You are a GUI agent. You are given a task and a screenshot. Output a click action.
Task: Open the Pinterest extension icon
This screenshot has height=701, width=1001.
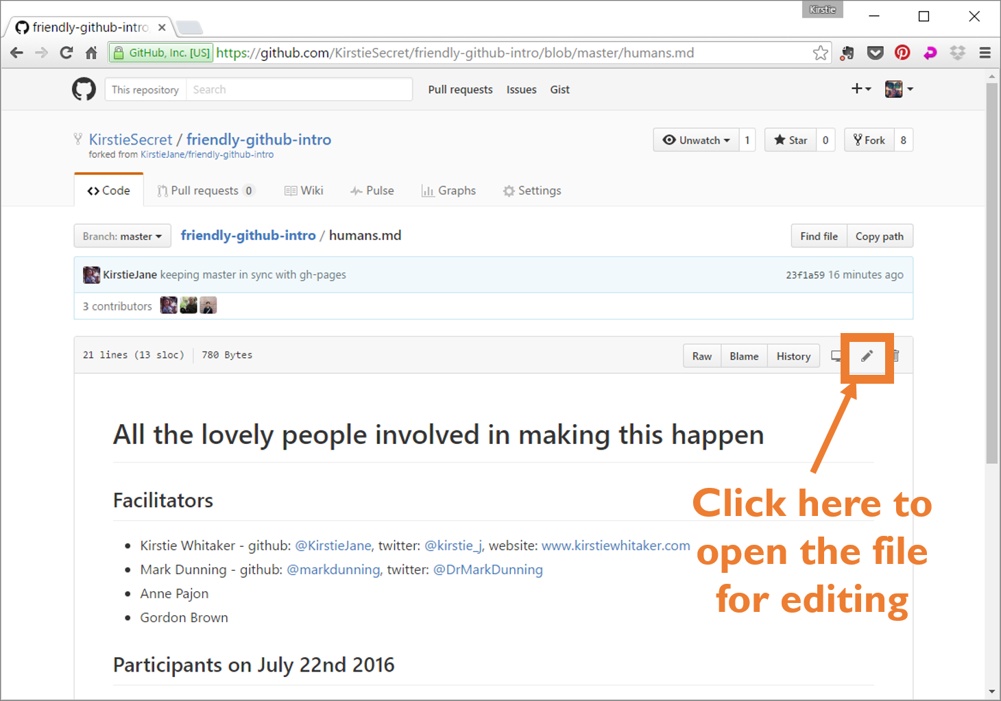pyautogui.click(x=902, y=53)
